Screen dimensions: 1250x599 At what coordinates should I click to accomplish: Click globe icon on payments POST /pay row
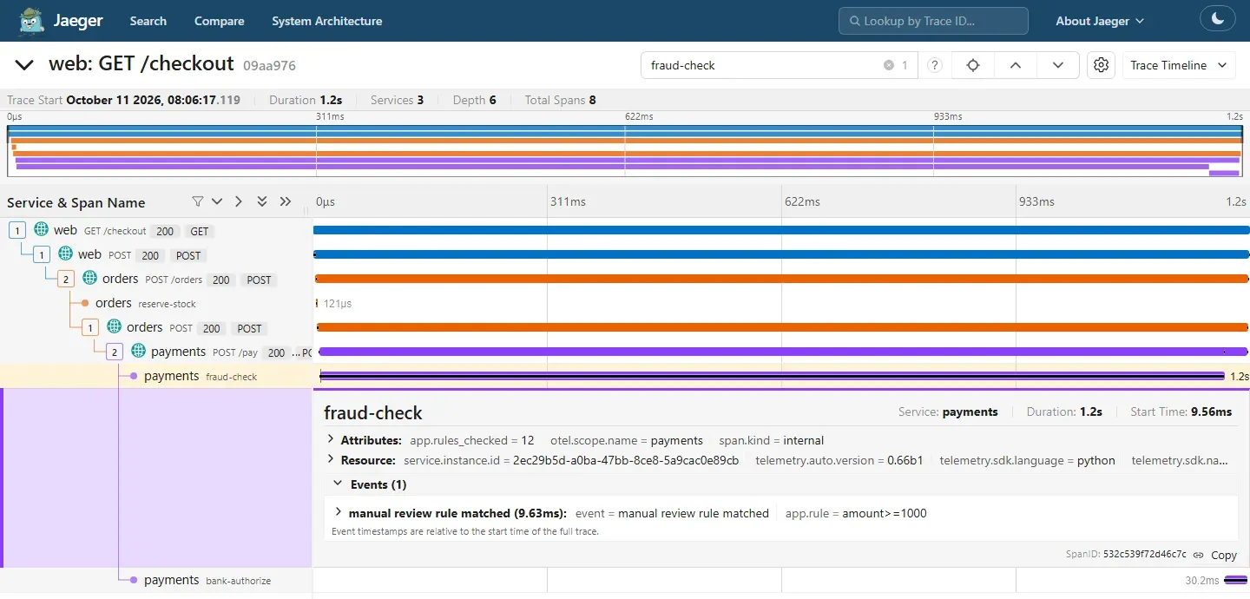click(138, 352)
